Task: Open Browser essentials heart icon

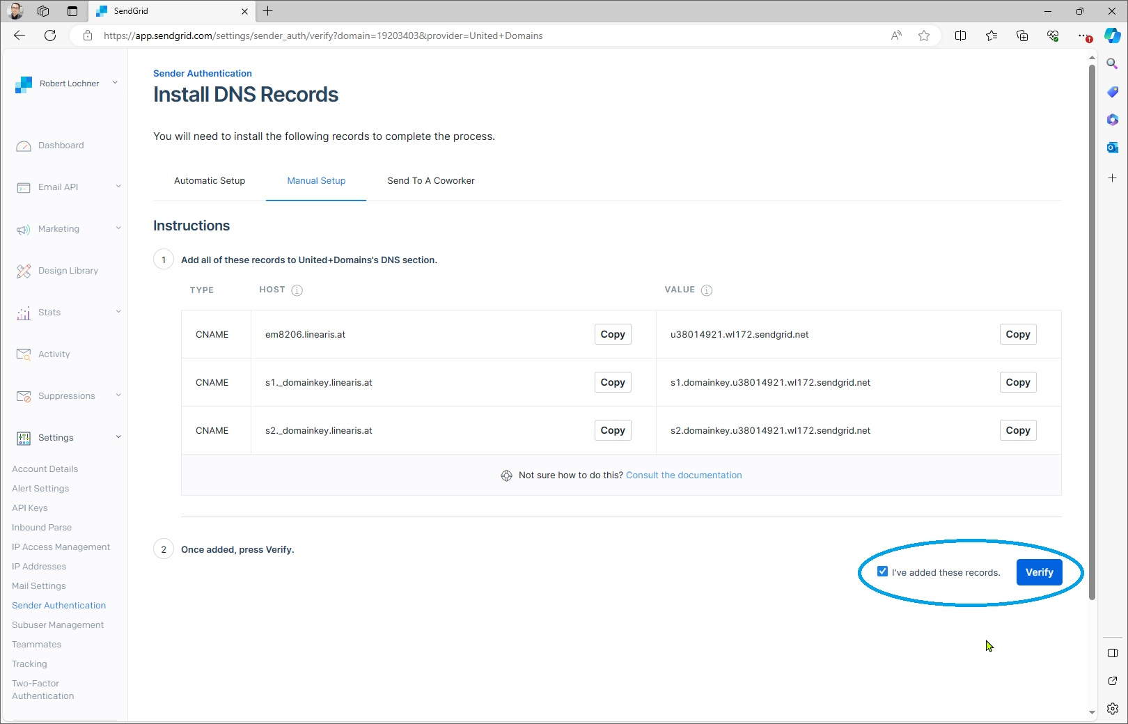Action: pyautogui.click(x=1052, y=36)
